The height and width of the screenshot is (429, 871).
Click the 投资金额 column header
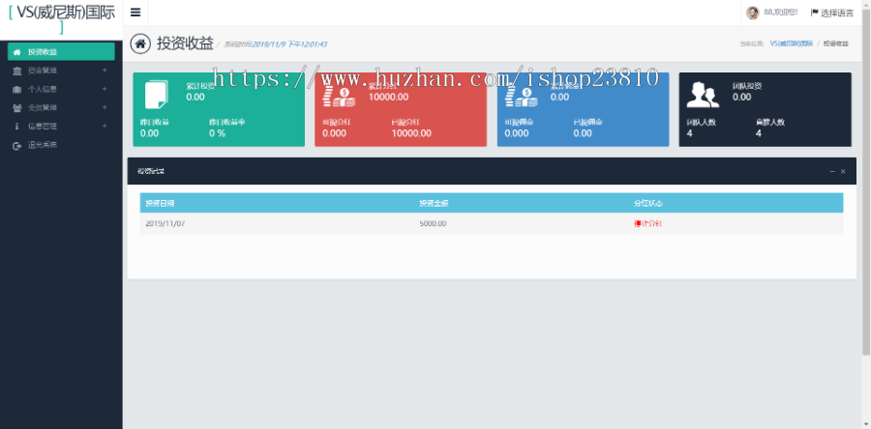point(434,204)
